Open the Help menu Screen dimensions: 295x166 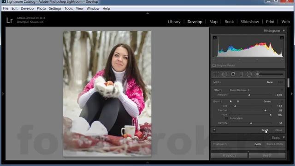[106, 8]
